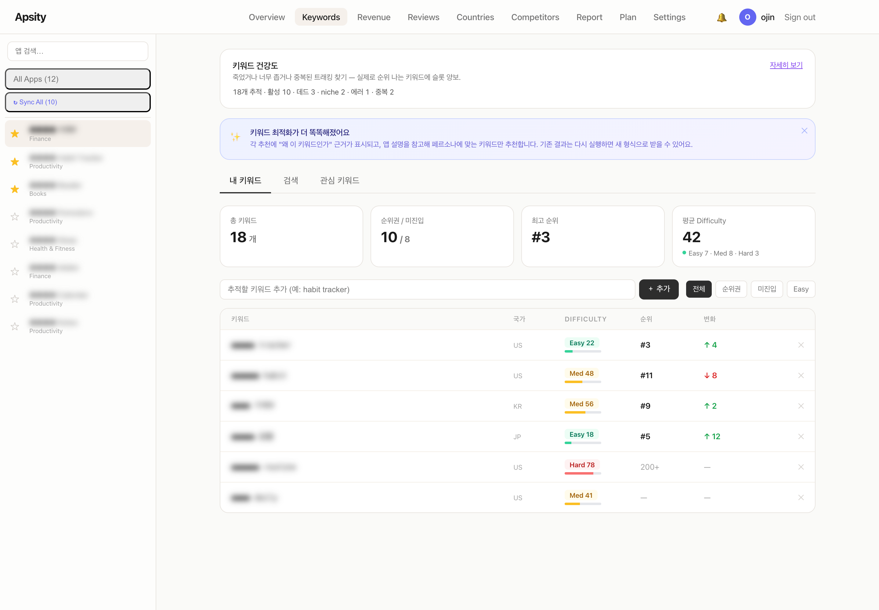The height and width of the screenshot is (610, 879).
Task: Open the Keywords nav item
Action: (x=321, y=17)
